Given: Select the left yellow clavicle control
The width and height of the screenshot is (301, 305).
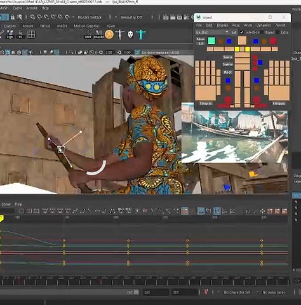Looking at the screenshot, I should click(237, 50).
